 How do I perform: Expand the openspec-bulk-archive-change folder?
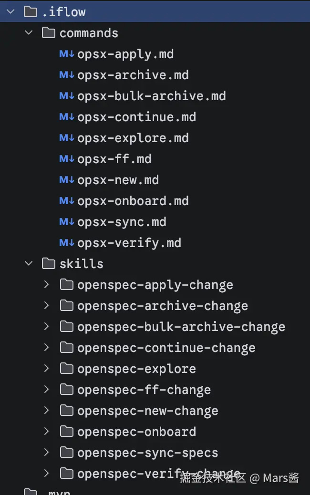click(x=46, y=327)
